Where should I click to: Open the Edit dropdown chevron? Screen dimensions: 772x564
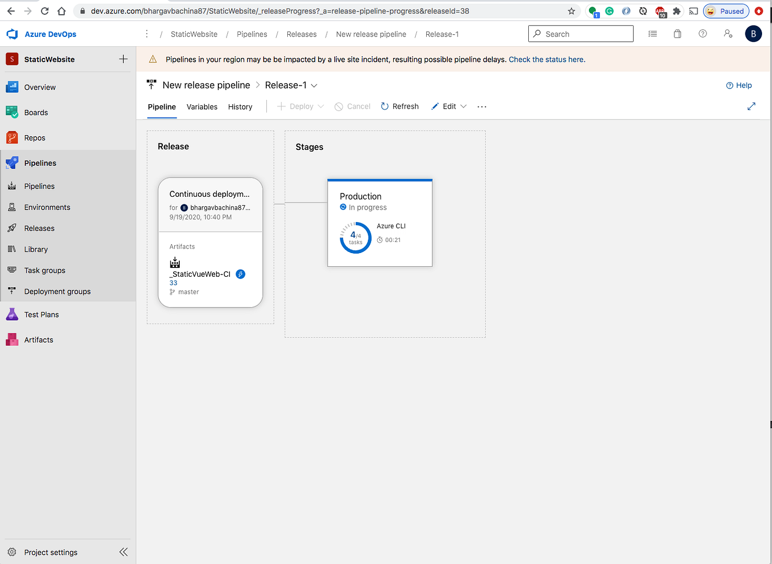click(x=463, y=106)
